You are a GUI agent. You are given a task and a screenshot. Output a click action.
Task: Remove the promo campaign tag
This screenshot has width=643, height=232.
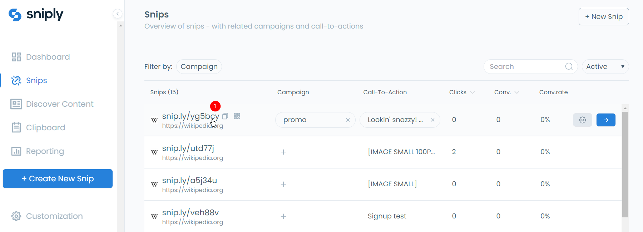point(348,120)
